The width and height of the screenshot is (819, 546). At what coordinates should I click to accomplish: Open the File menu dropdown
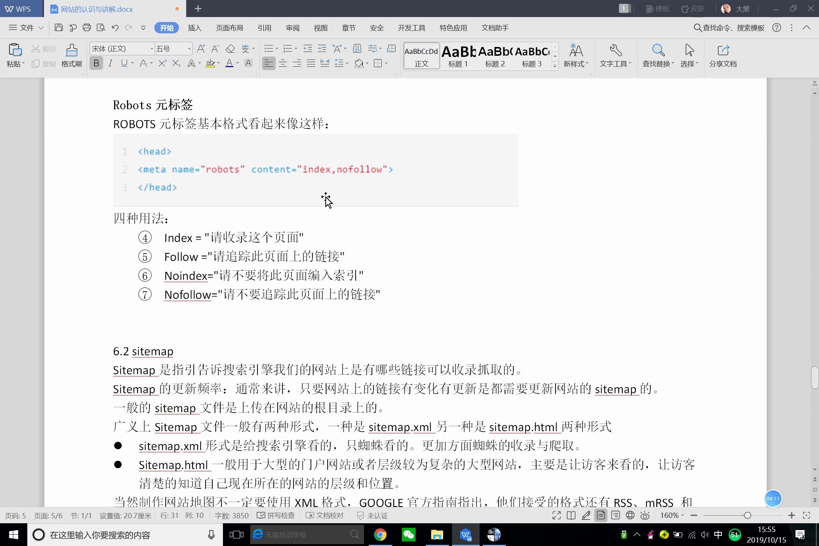click(x=26, y=28)
